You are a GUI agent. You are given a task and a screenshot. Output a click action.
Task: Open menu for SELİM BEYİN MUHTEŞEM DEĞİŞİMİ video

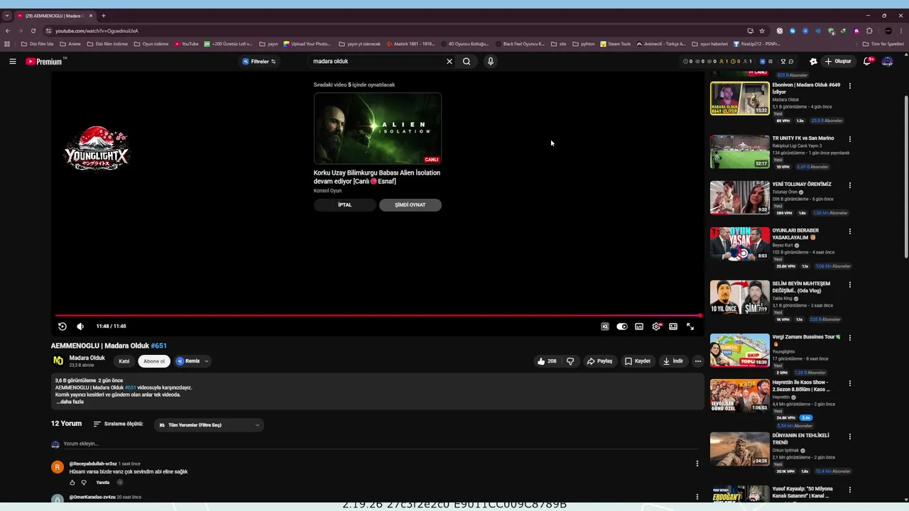[850, 285]
